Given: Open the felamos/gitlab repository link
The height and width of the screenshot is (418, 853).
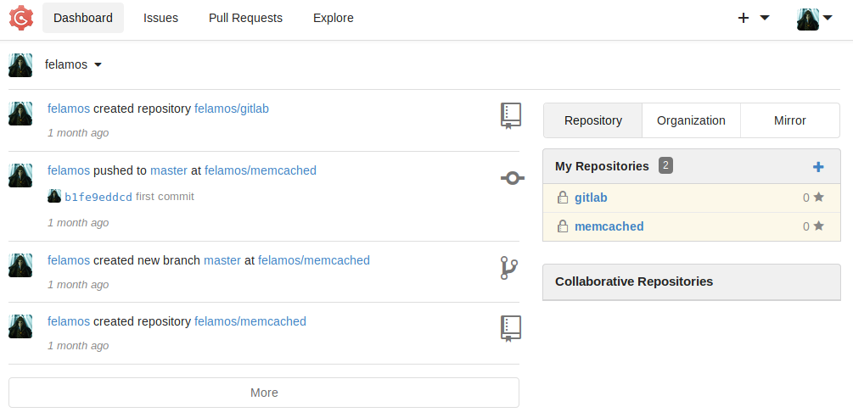Looking at the screenshot, I should click(232, 109).
